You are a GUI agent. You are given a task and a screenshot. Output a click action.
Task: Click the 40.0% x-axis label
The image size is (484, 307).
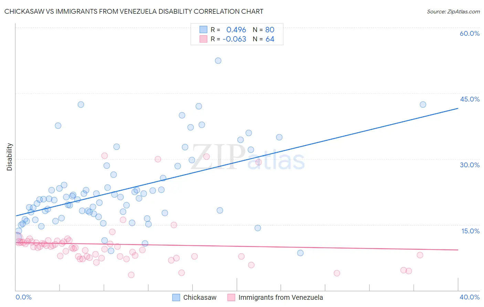(470, 297)
